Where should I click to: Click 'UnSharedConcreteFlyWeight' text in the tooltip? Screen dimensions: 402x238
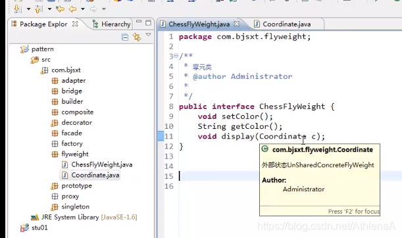330,165
